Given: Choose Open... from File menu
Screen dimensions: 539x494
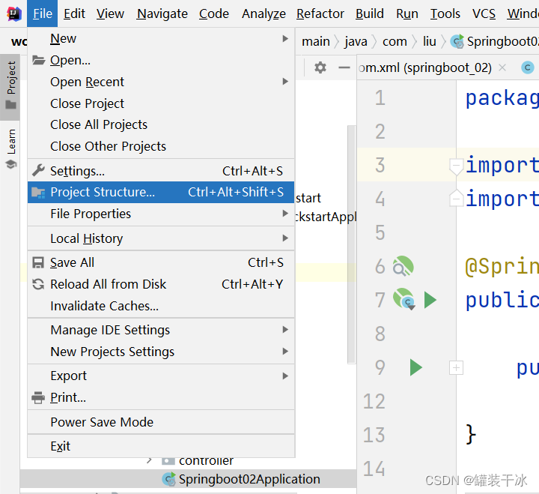Looking at the screenshot, I should tap(161, 60).
